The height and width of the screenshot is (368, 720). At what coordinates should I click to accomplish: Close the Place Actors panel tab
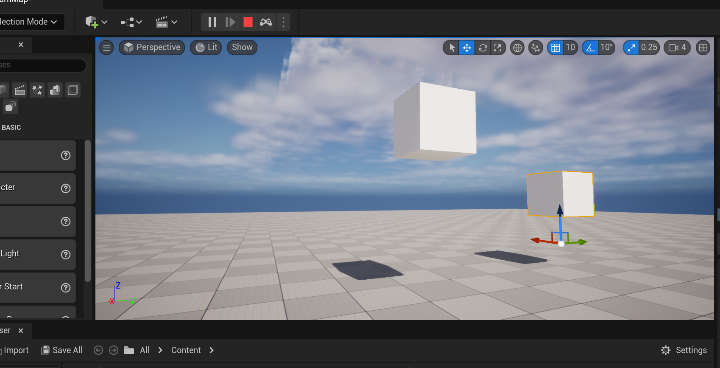(21, 45)
